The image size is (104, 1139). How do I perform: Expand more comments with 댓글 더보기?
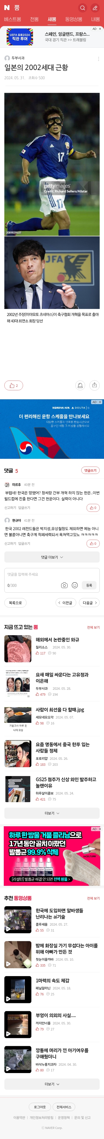(52, 557)
